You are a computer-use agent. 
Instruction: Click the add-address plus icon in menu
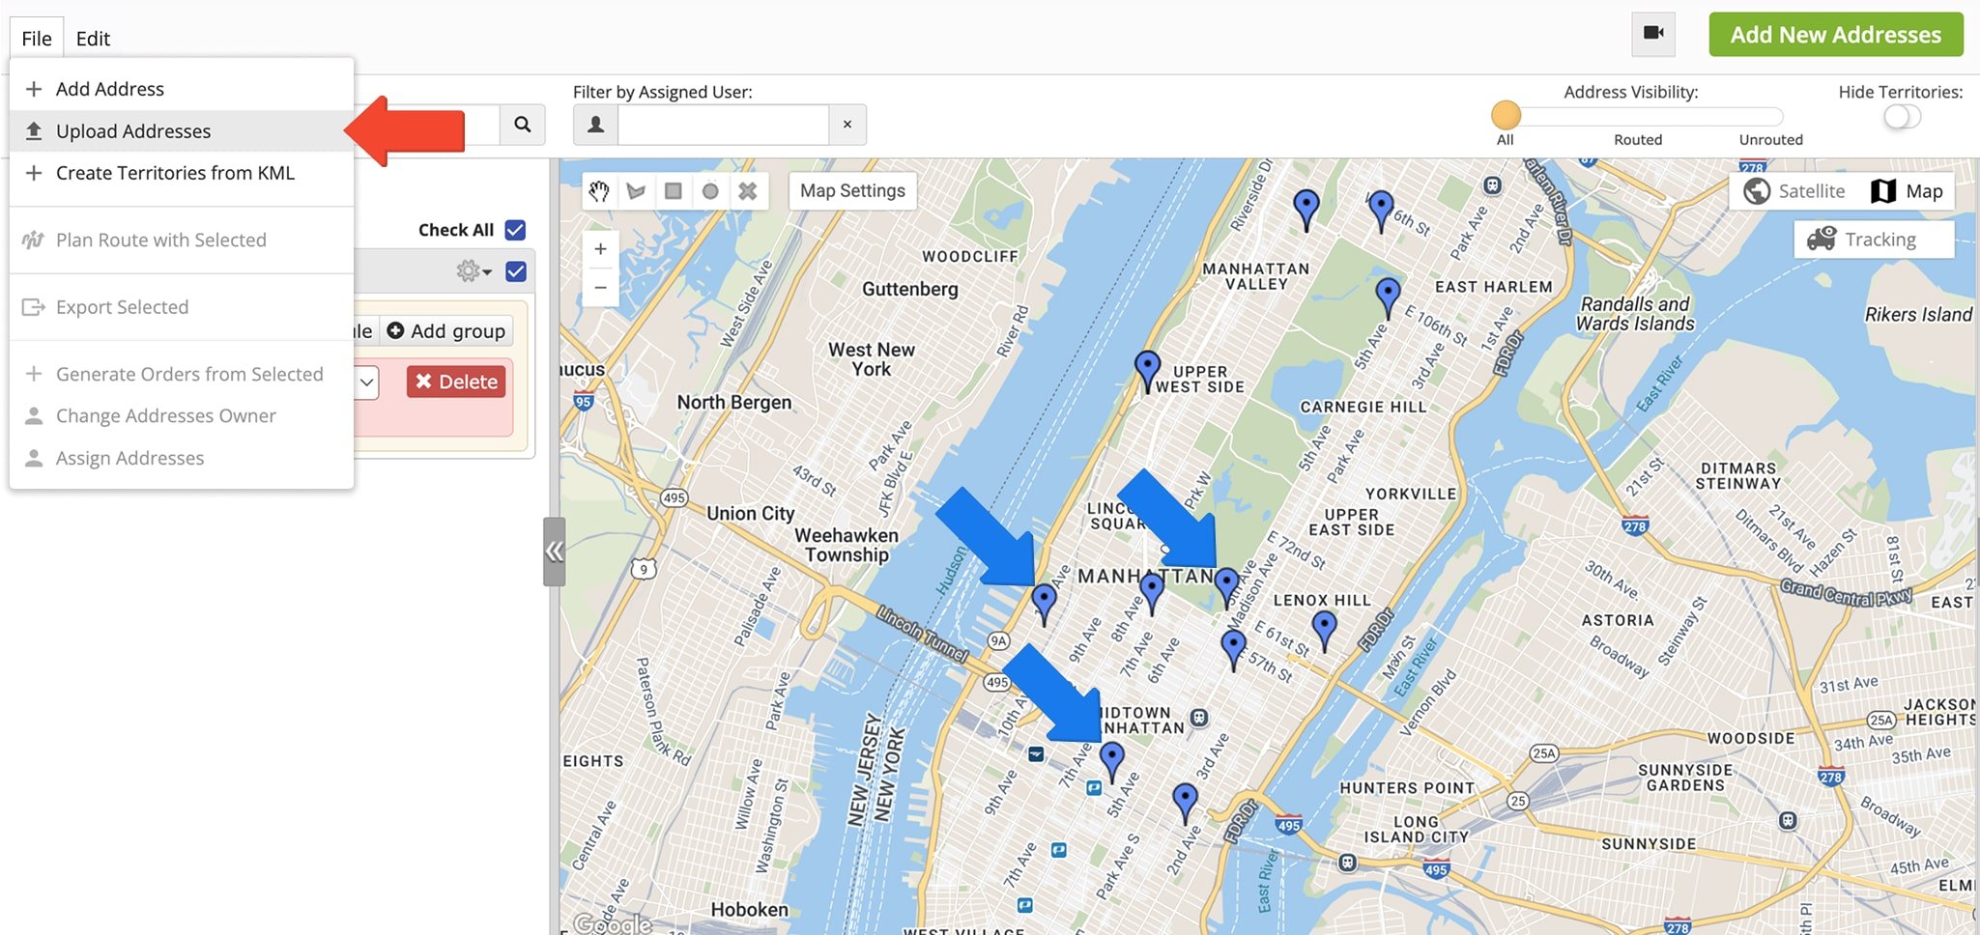click(34, 89)
